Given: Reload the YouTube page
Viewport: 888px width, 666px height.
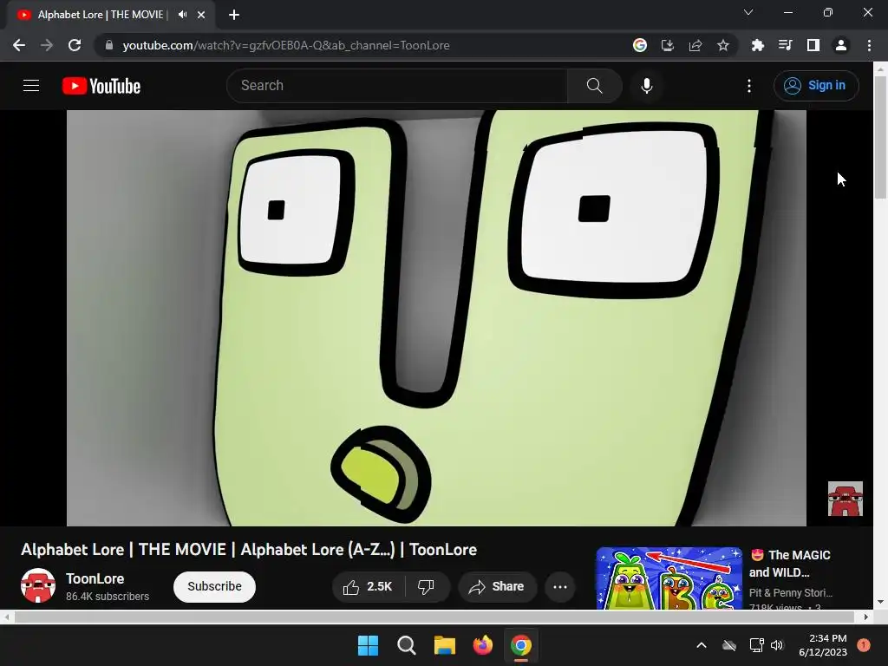Looking at the screenshot, I should (75, 45).
